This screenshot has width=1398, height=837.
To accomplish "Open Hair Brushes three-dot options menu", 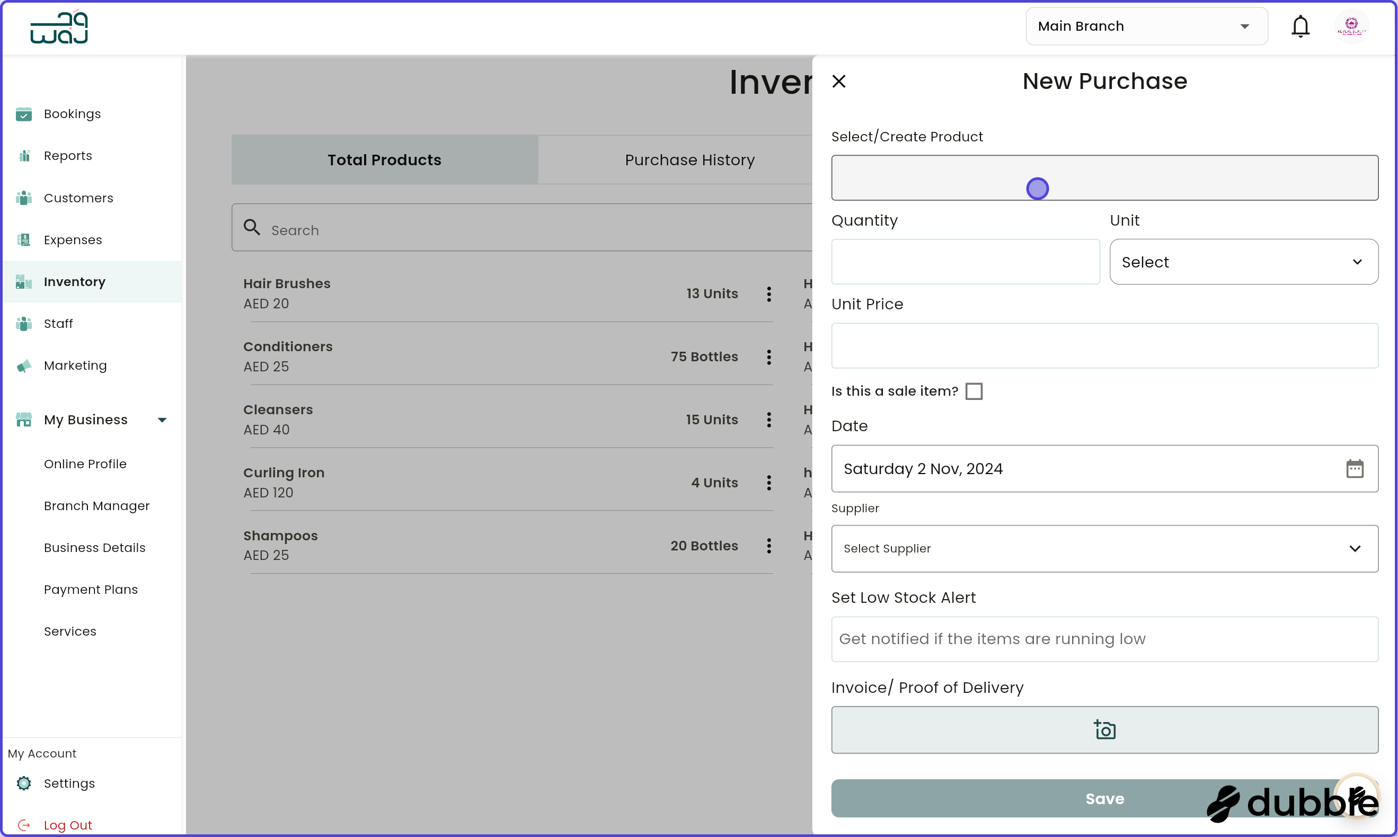I will coord(768,294).
